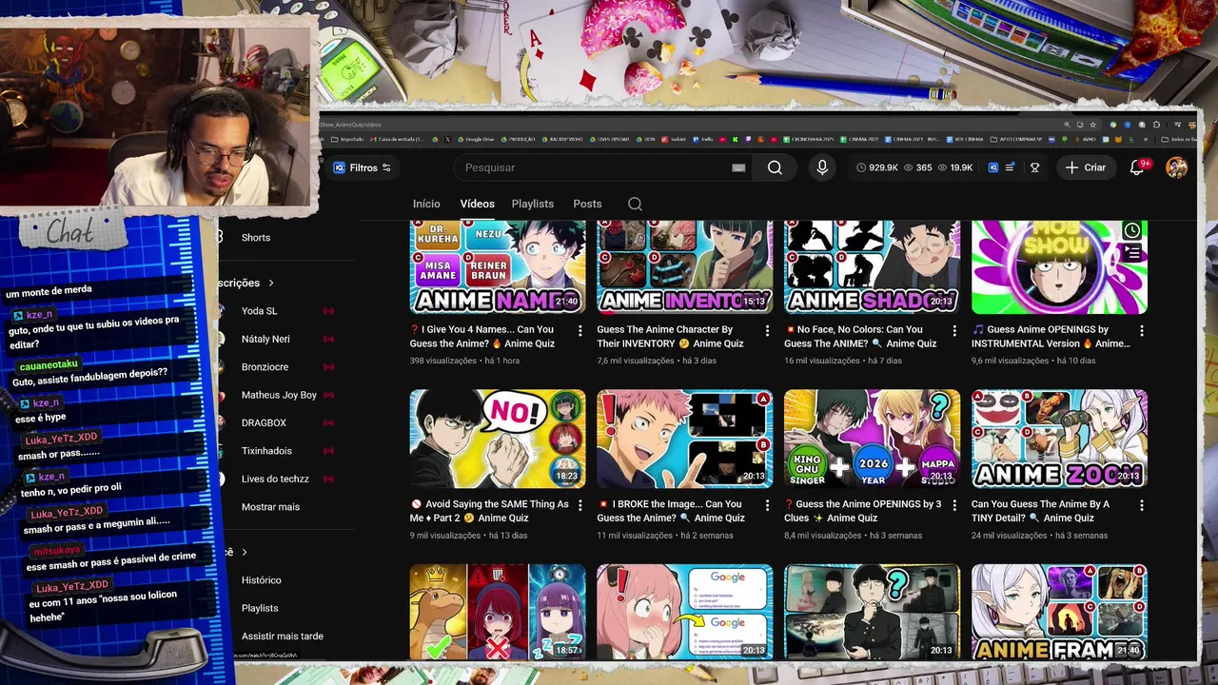Image resolution: width=1218 pixels, height=685 pixels.
Task: Play the NO! Mob thumbnail video
Action: coord(498,439)
